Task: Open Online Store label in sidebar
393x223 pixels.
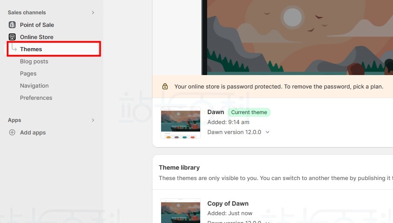Action: pos(36,37)
